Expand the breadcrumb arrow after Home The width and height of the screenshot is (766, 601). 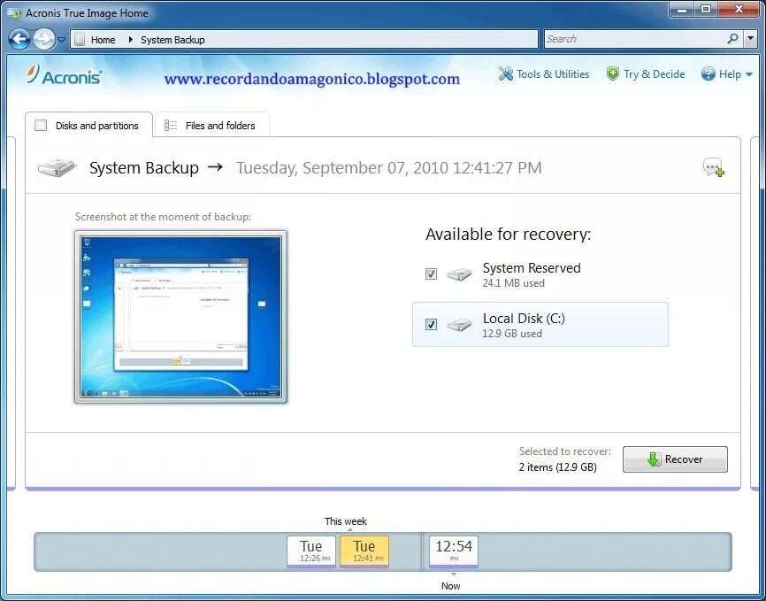tap(130, 40)
